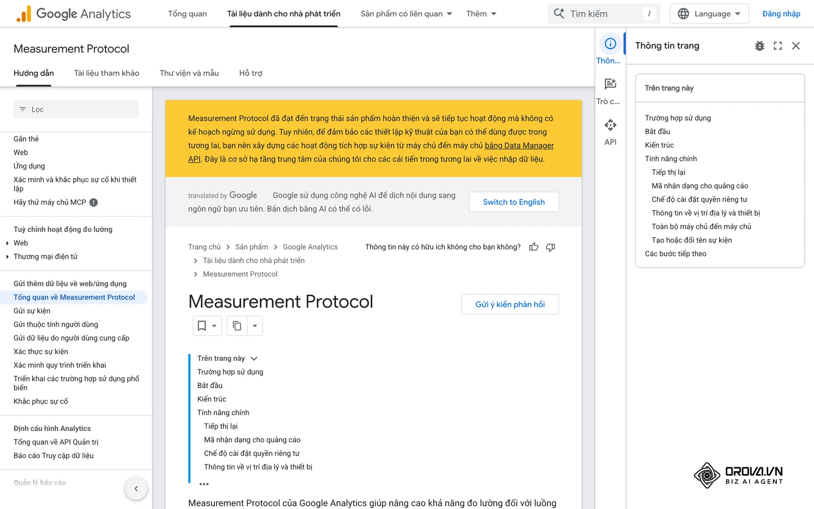Click the Tìm kiếm search field
Image resolution: width=814 pixels, height=509 pixels.
604,14
